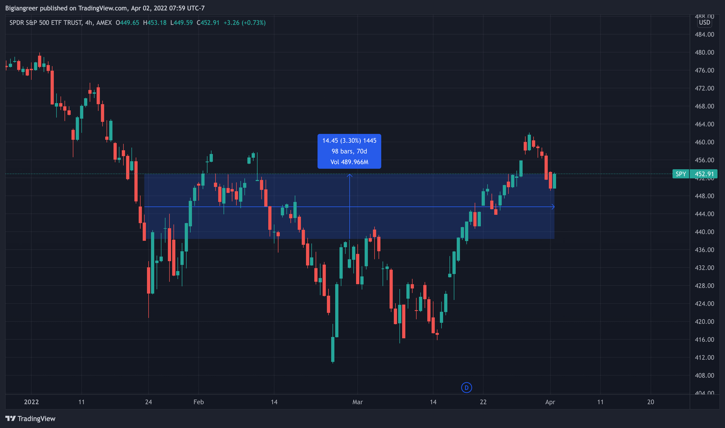Viewport: 725px width, 428px height.
Task: Click the +3.26 (+0.73%) change value
Action: pyautogui.click(x=244, y=23)
